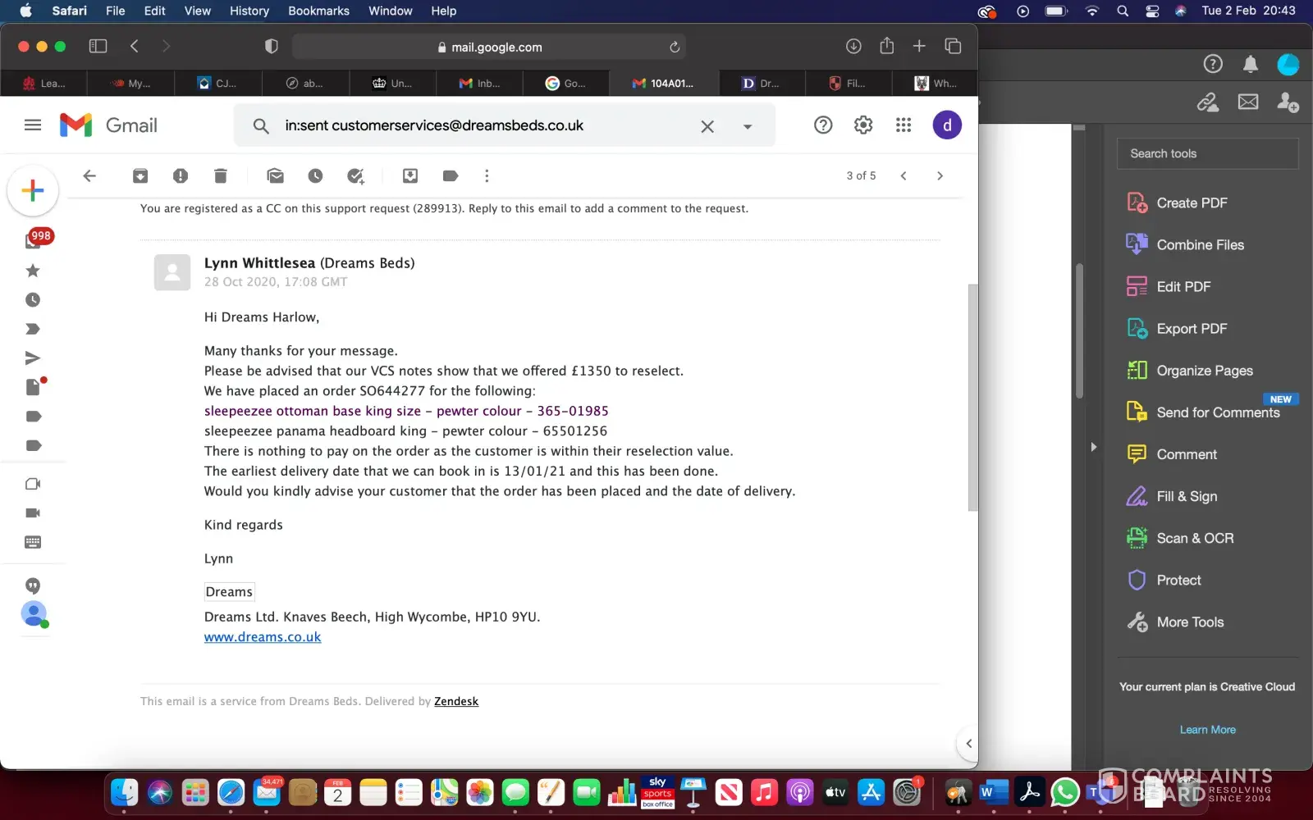The width and height of the screenshot is (1313, 820).
Task: Switch to the Inbox Safari tab
Action: [480, 83]
